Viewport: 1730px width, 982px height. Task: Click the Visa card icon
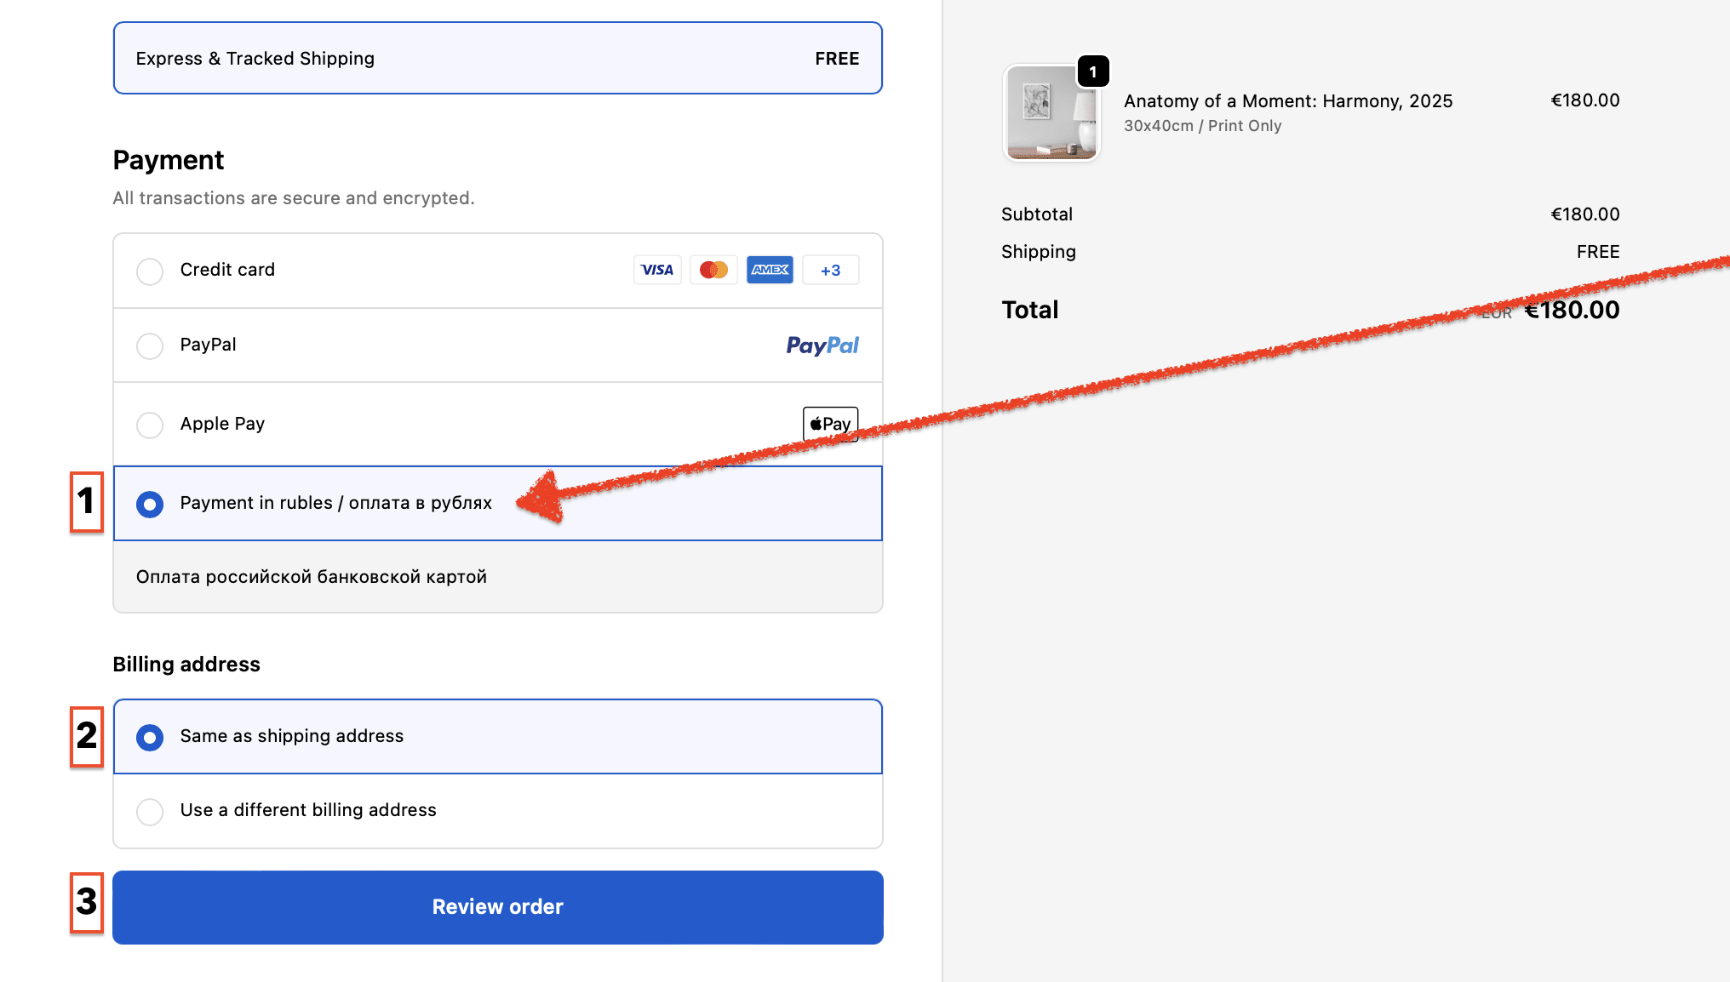(657, 270)
